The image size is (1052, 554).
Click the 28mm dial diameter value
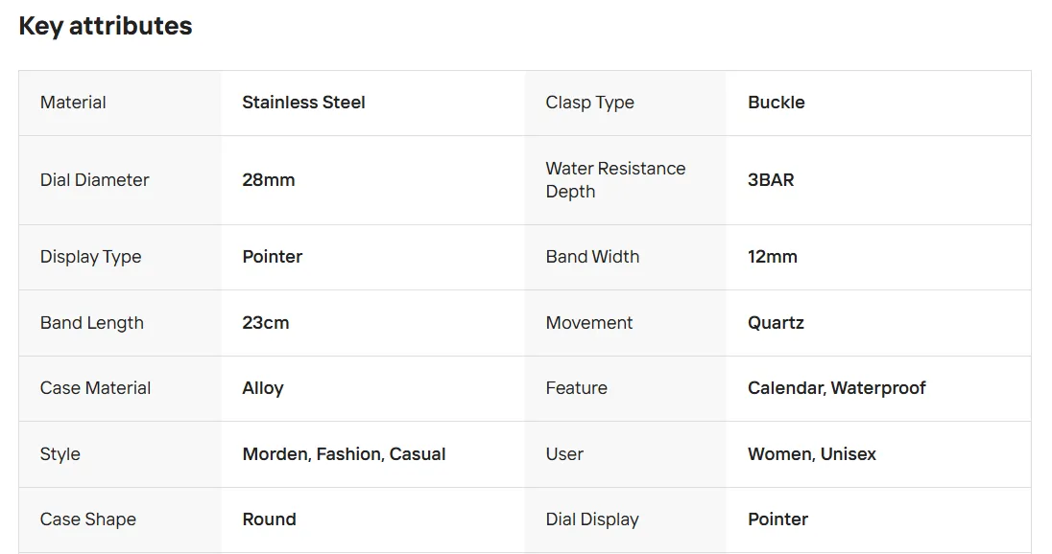point(268,180)
